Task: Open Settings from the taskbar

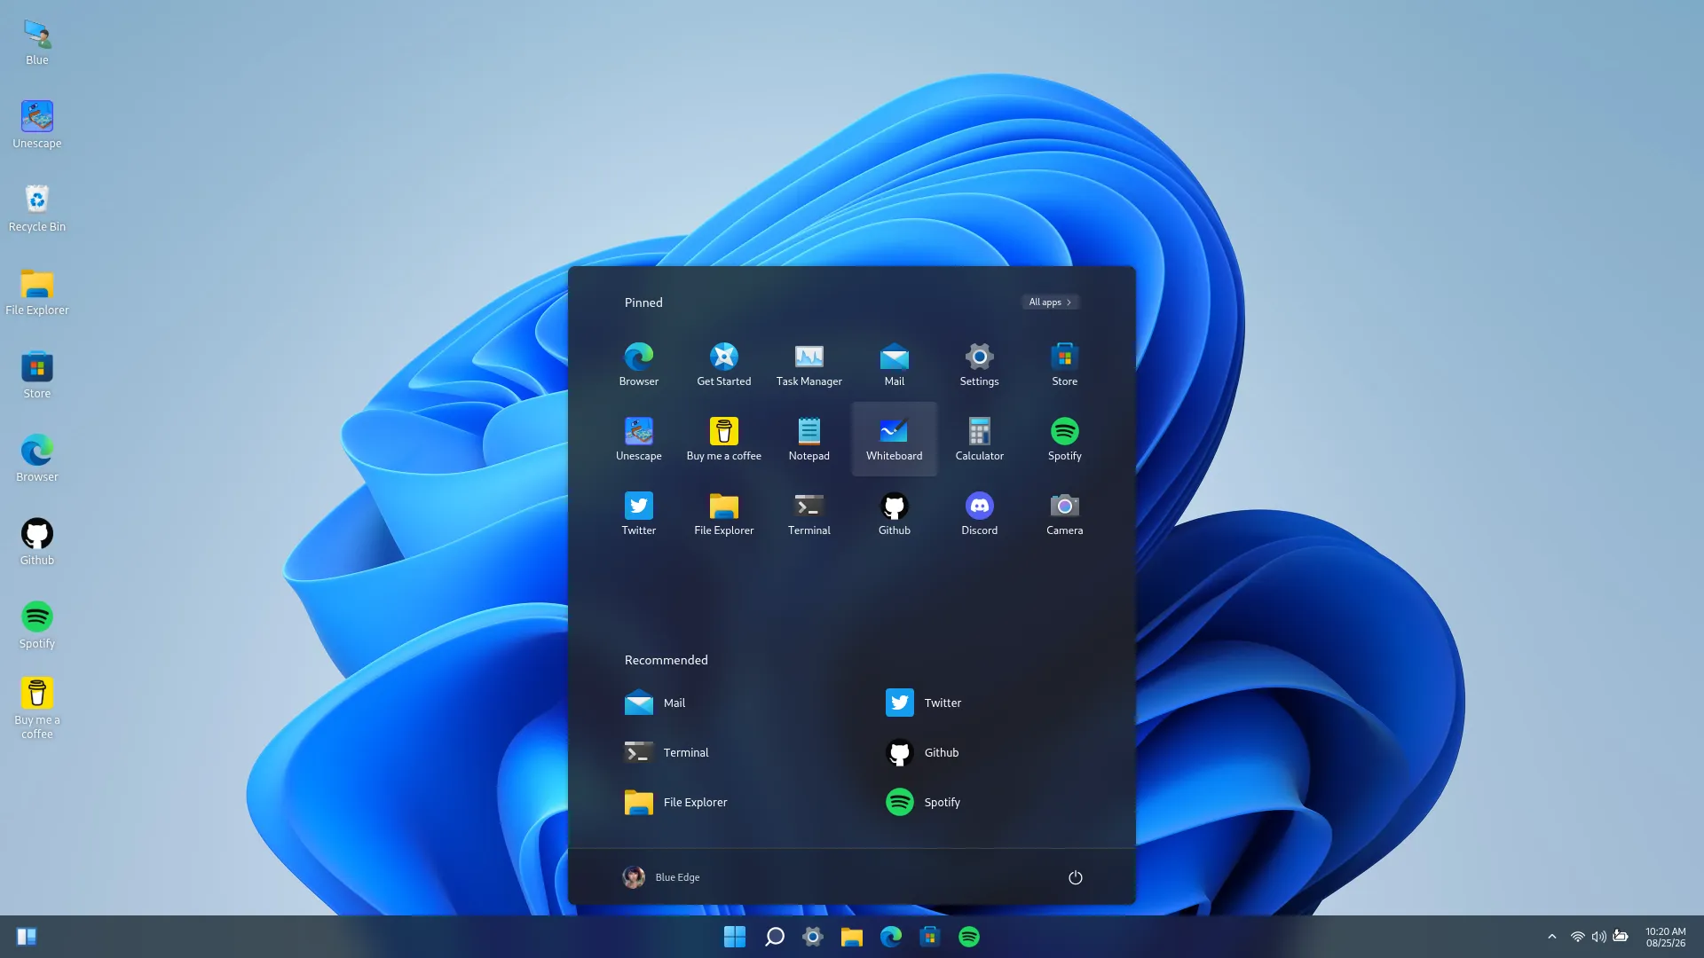Action: (x=813, y=937)
